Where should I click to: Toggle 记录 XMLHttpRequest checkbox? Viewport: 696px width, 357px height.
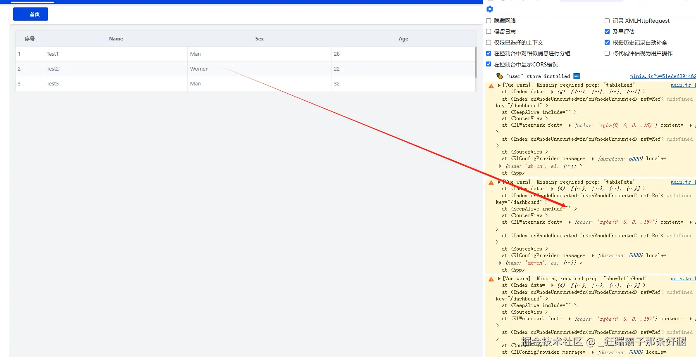[607, 21]
